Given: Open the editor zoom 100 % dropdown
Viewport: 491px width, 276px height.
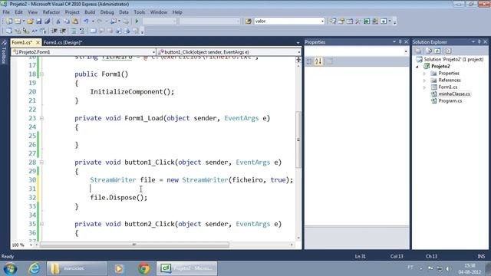Looking at the screenshot, I should click(x=31, y=245).
